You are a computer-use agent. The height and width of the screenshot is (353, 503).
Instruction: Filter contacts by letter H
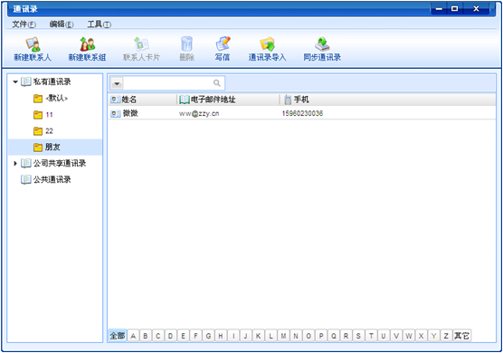[221, 336]
